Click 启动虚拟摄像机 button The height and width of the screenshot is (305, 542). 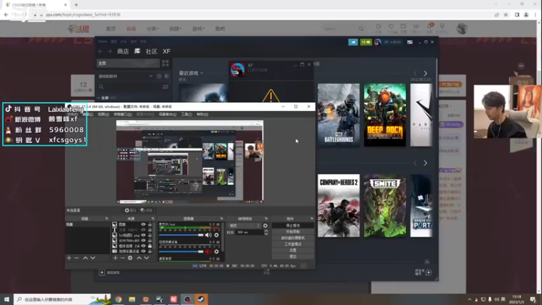tap(293, 238)
